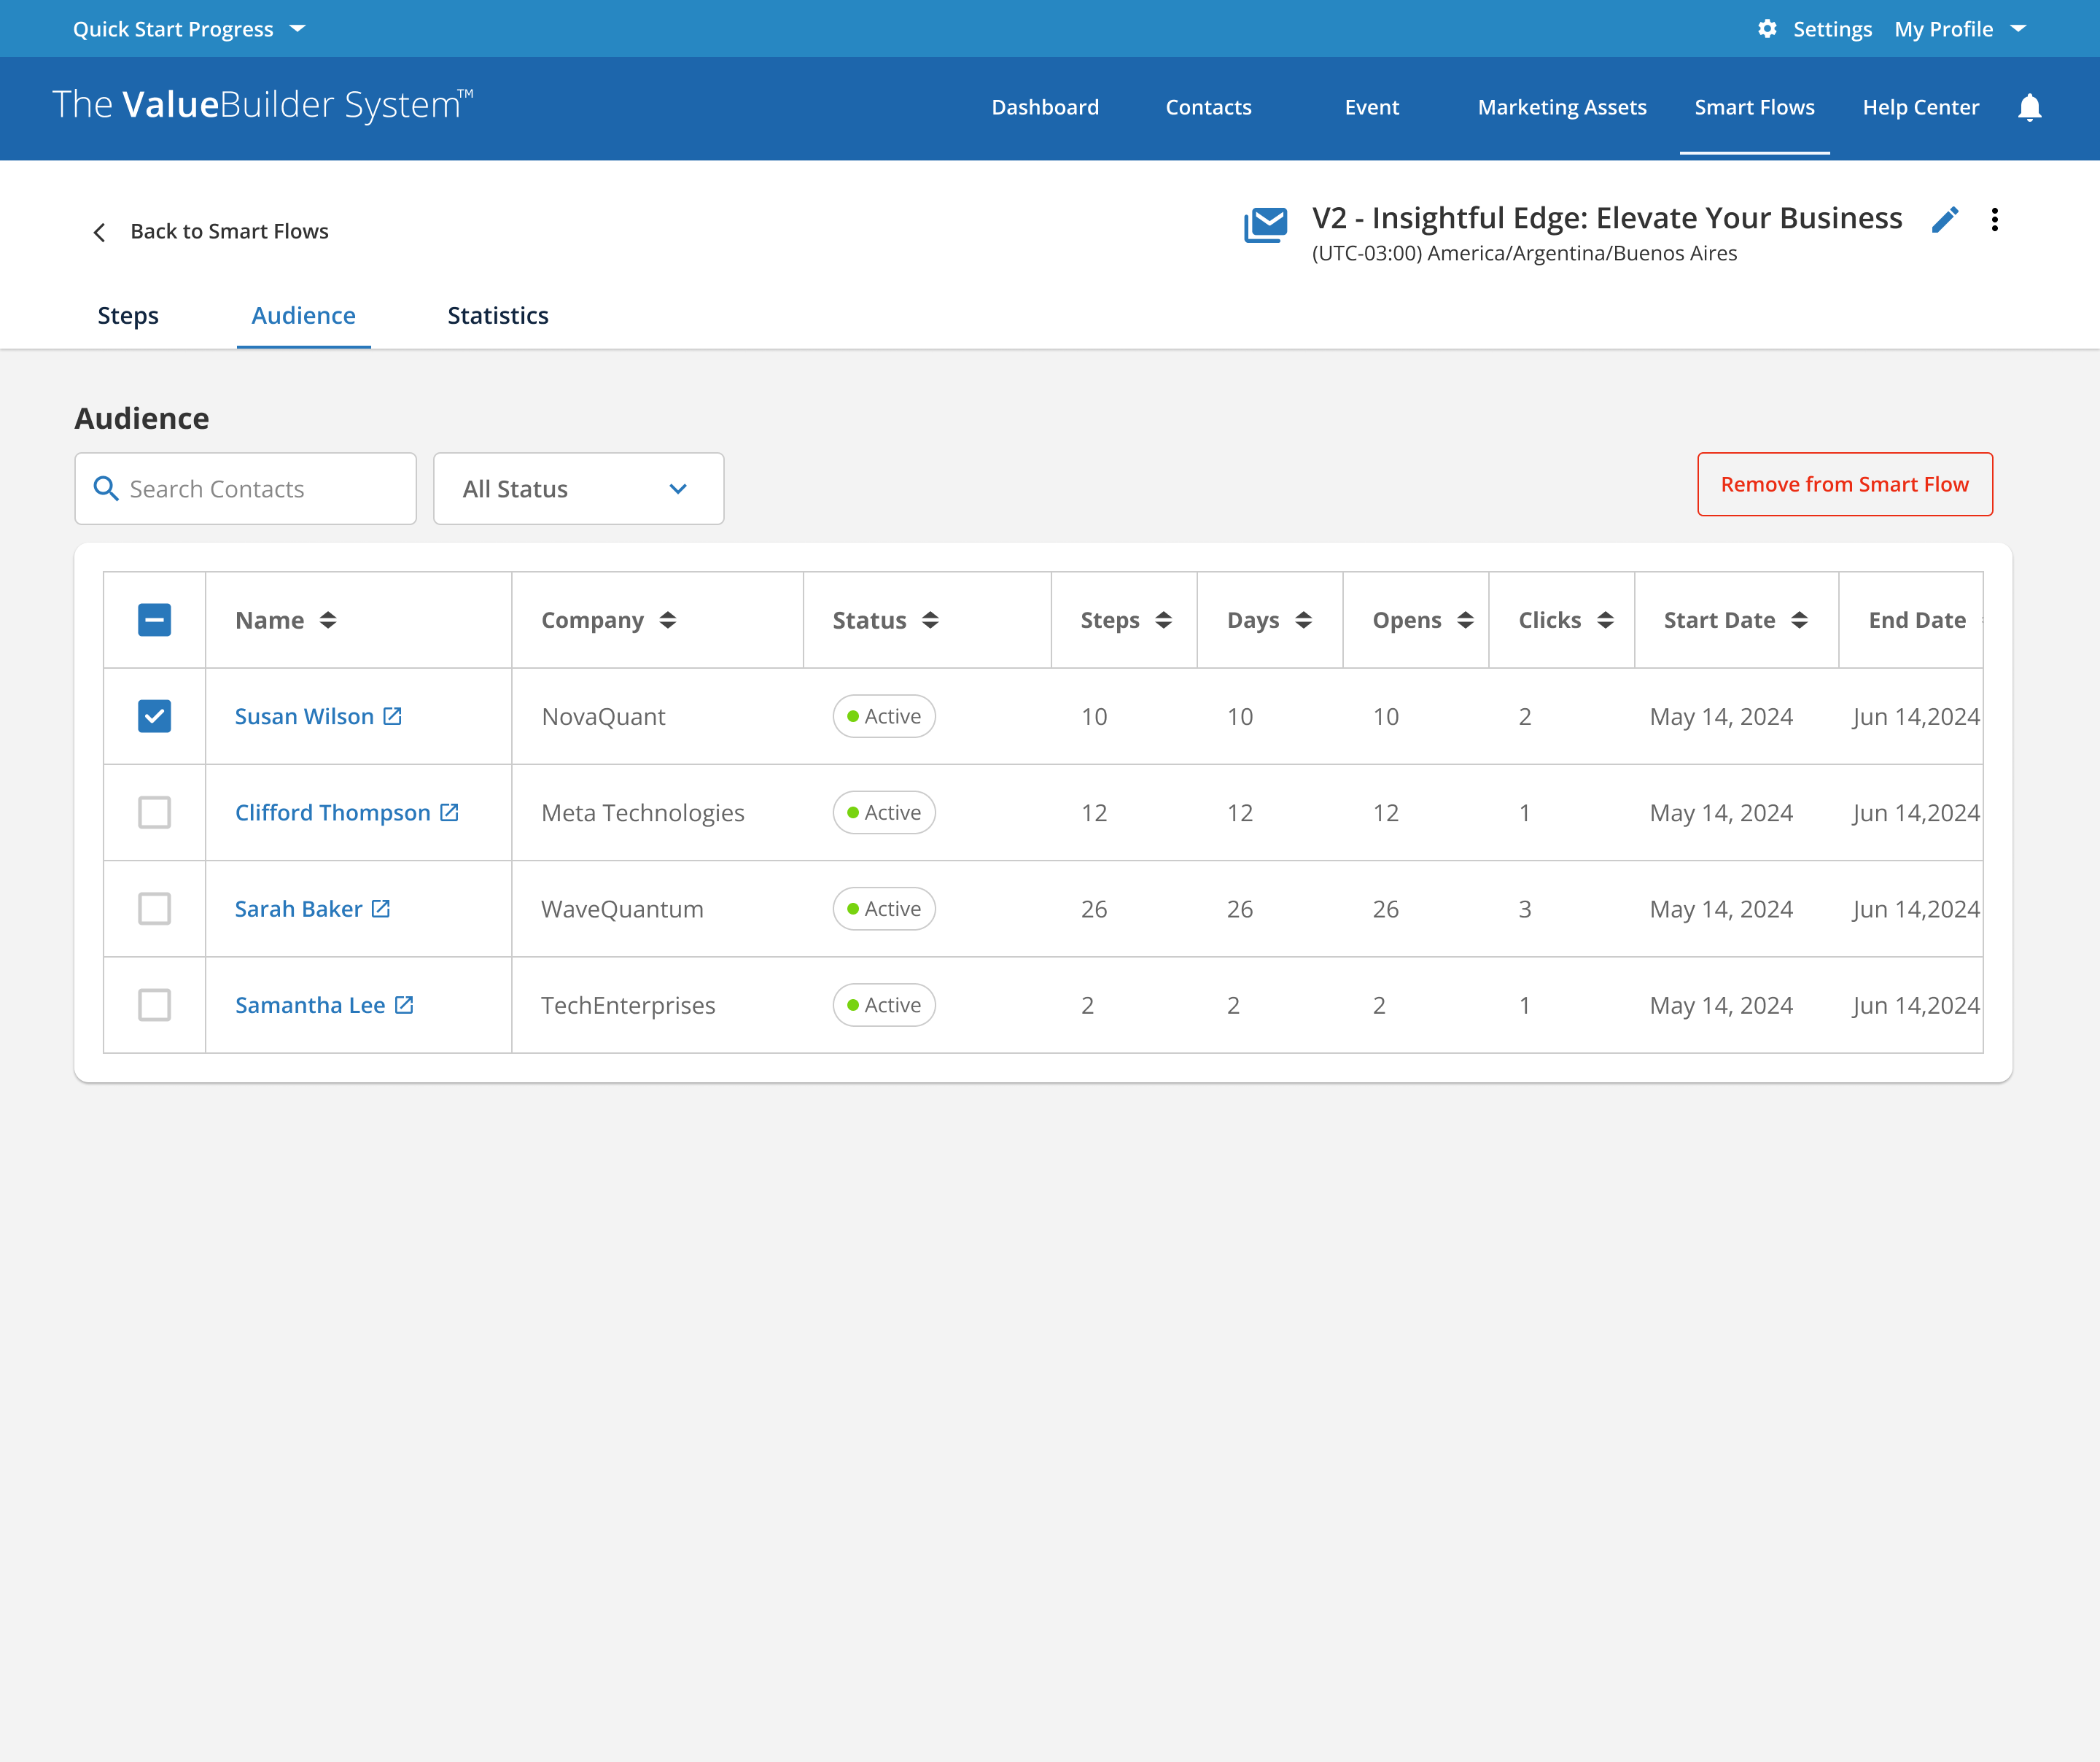Click the notifications bell icon
2100x1762 pixels.
[x=2030, y=108]
